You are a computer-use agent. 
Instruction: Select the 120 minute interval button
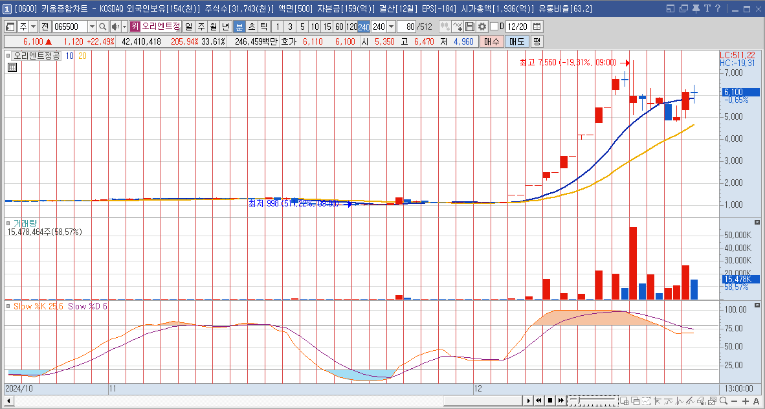point(351,27)
